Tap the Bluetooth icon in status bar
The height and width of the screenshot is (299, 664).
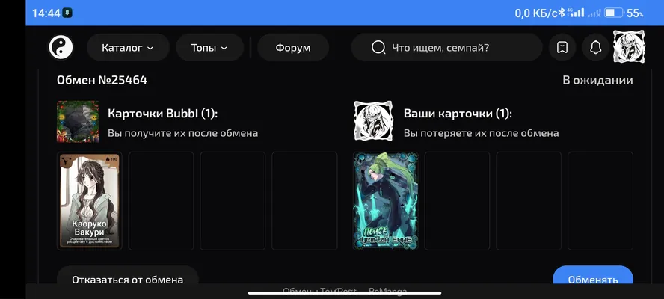click(x=562, y=13)
